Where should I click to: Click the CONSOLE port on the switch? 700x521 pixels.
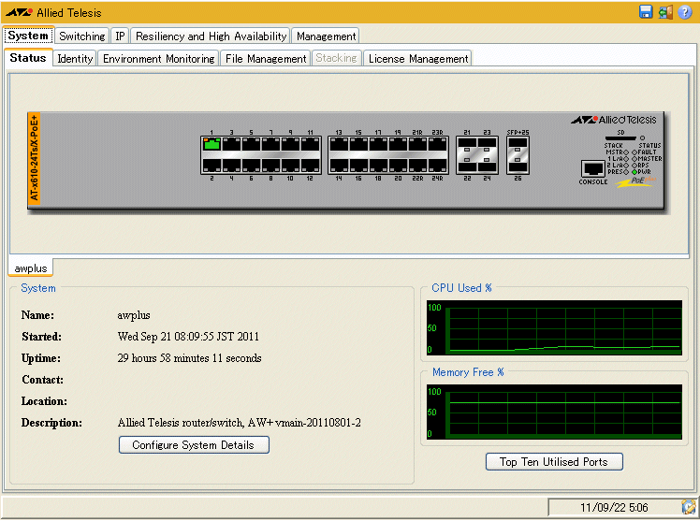click(x=593, y=168)
